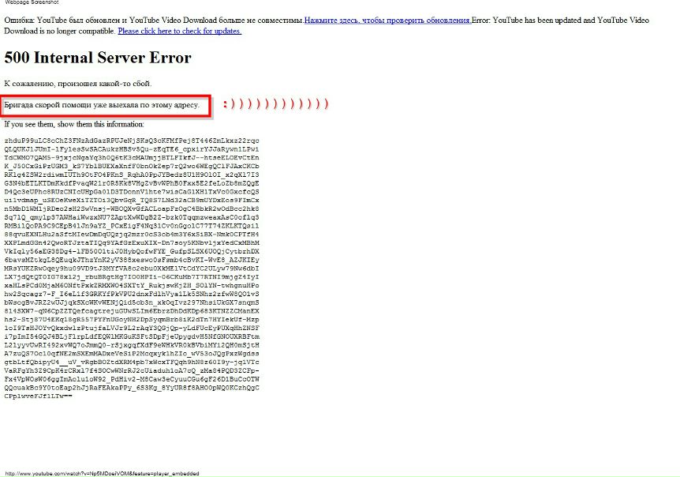Click the red smiley parentheses annotation

[276, 104]
